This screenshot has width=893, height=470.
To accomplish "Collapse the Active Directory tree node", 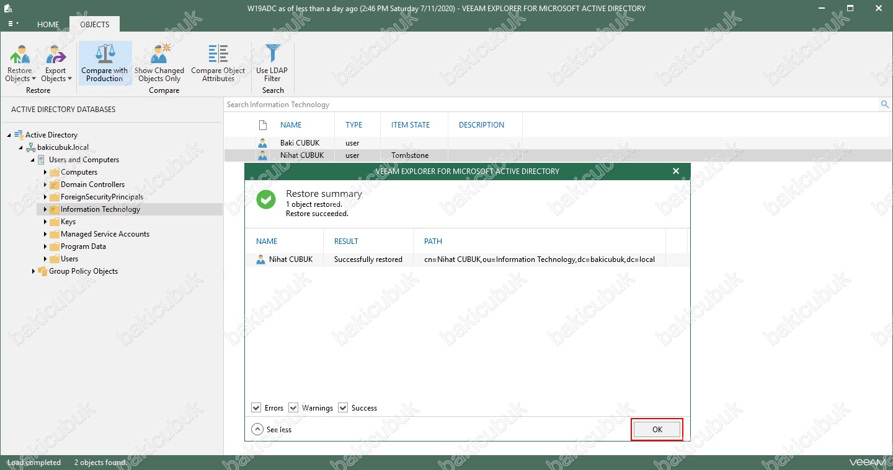I will (9, 135).
